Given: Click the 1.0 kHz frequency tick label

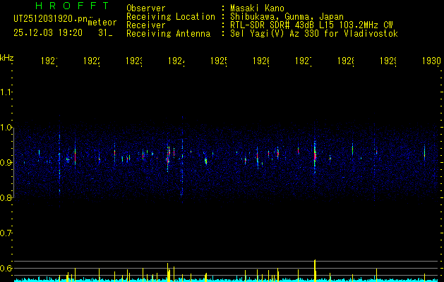Looking at the screenshot, I should click(6, 128).
